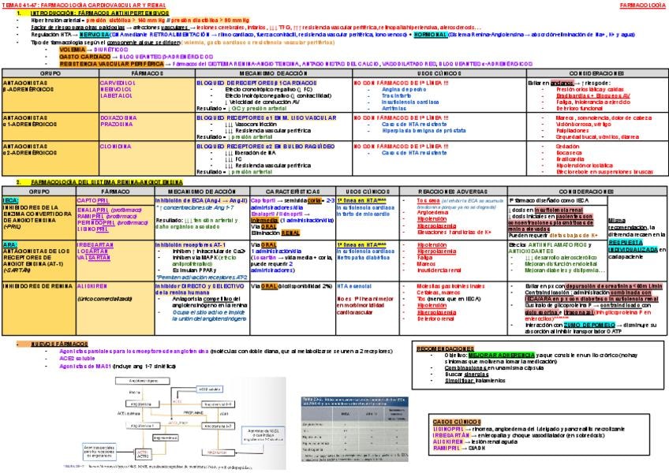Click 'ANTAGONISTAS α2-ADRENÉRGICOS' group cell
This screenshot has width=669, height=473.
coord(50,158)
